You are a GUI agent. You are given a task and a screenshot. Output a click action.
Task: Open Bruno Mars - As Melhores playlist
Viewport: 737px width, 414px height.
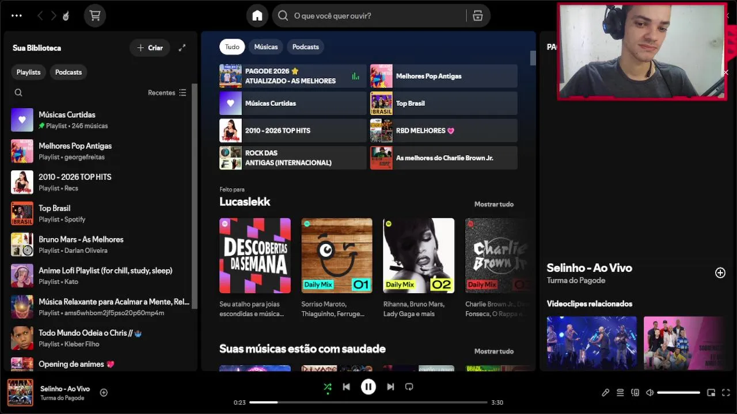pyautogui.click(x=99, y=244)
